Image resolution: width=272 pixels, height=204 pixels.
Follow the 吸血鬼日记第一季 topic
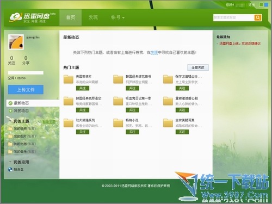(132, 110)
